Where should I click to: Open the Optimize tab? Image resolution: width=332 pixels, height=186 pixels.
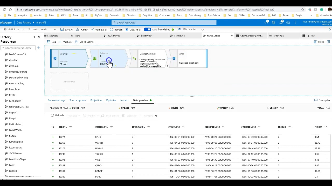tap(111, 100)
